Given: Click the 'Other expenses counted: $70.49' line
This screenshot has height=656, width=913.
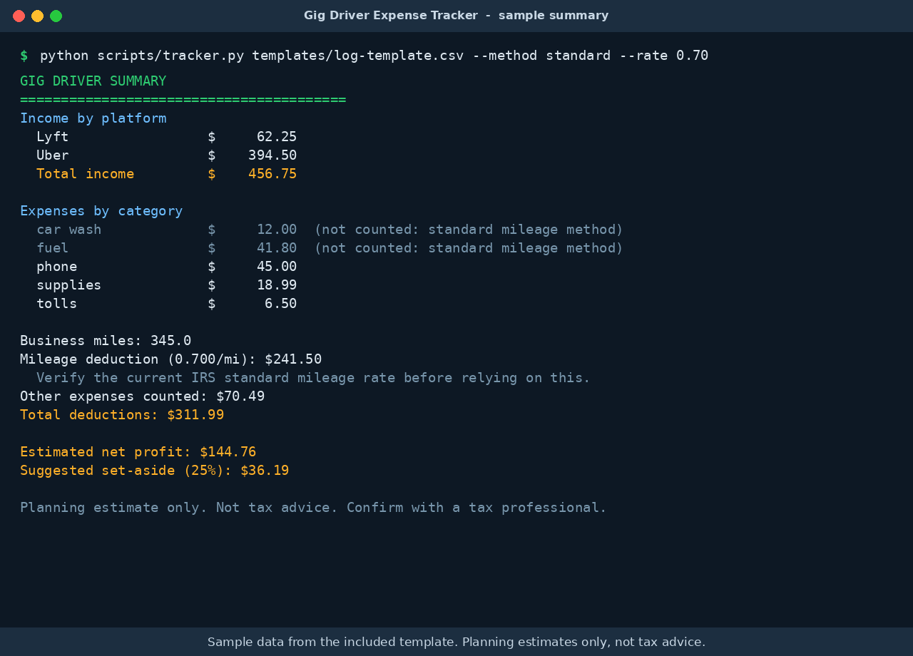Looking at the screenshot, I should coord(143,396).
